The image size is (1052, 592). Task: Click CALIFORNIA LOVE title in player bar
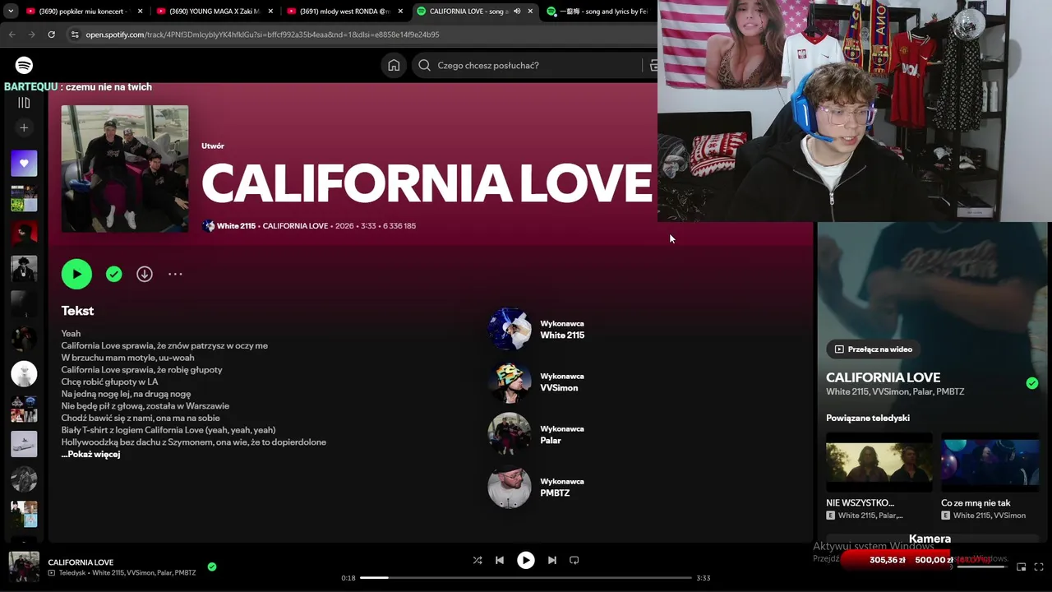[81, 562]
